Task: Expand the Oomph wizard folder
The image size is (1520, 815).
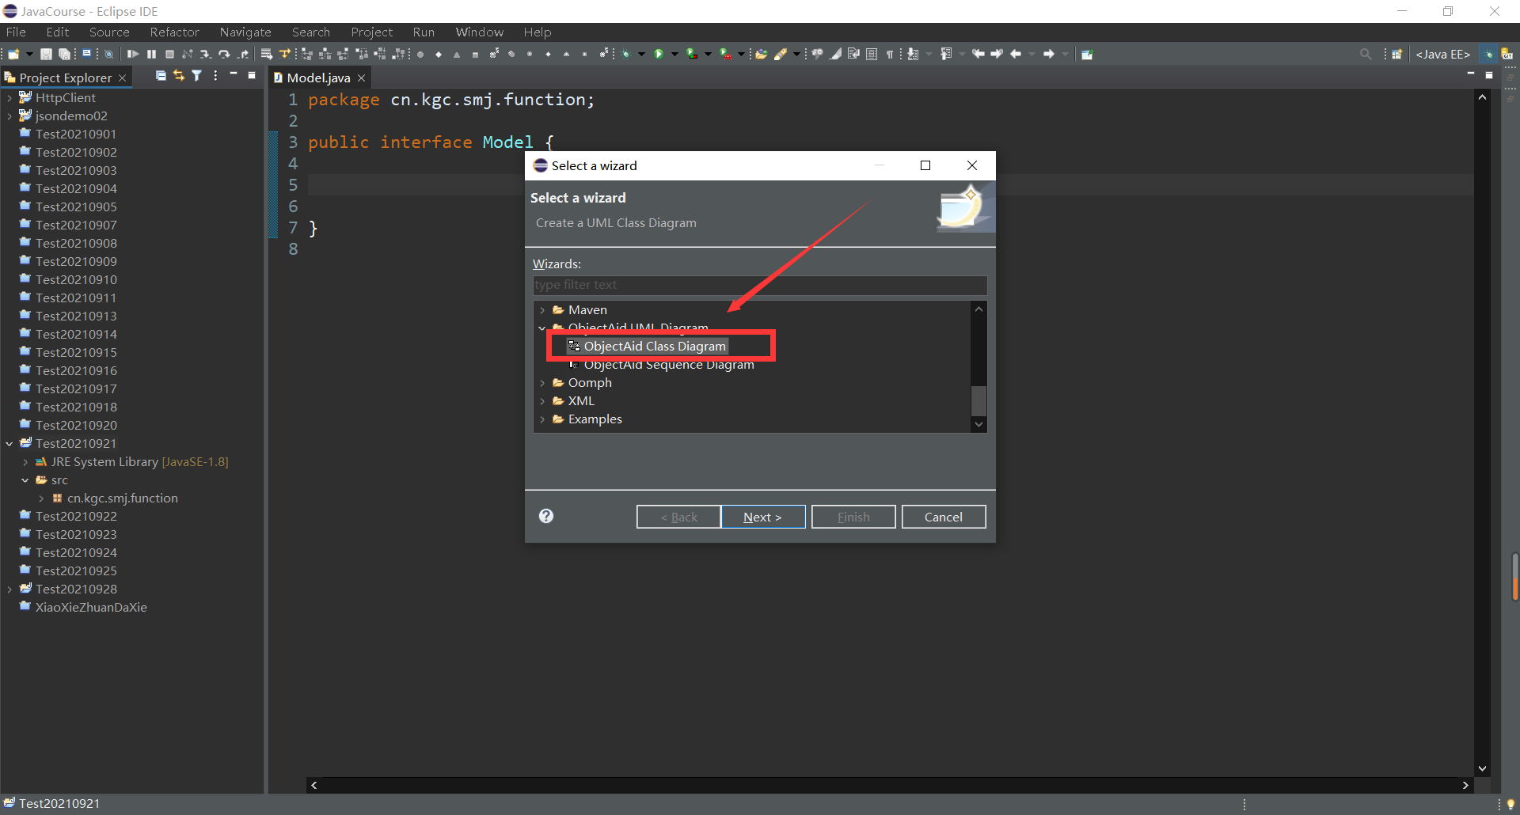Action: pyautogui.click(x=542, y=383)
